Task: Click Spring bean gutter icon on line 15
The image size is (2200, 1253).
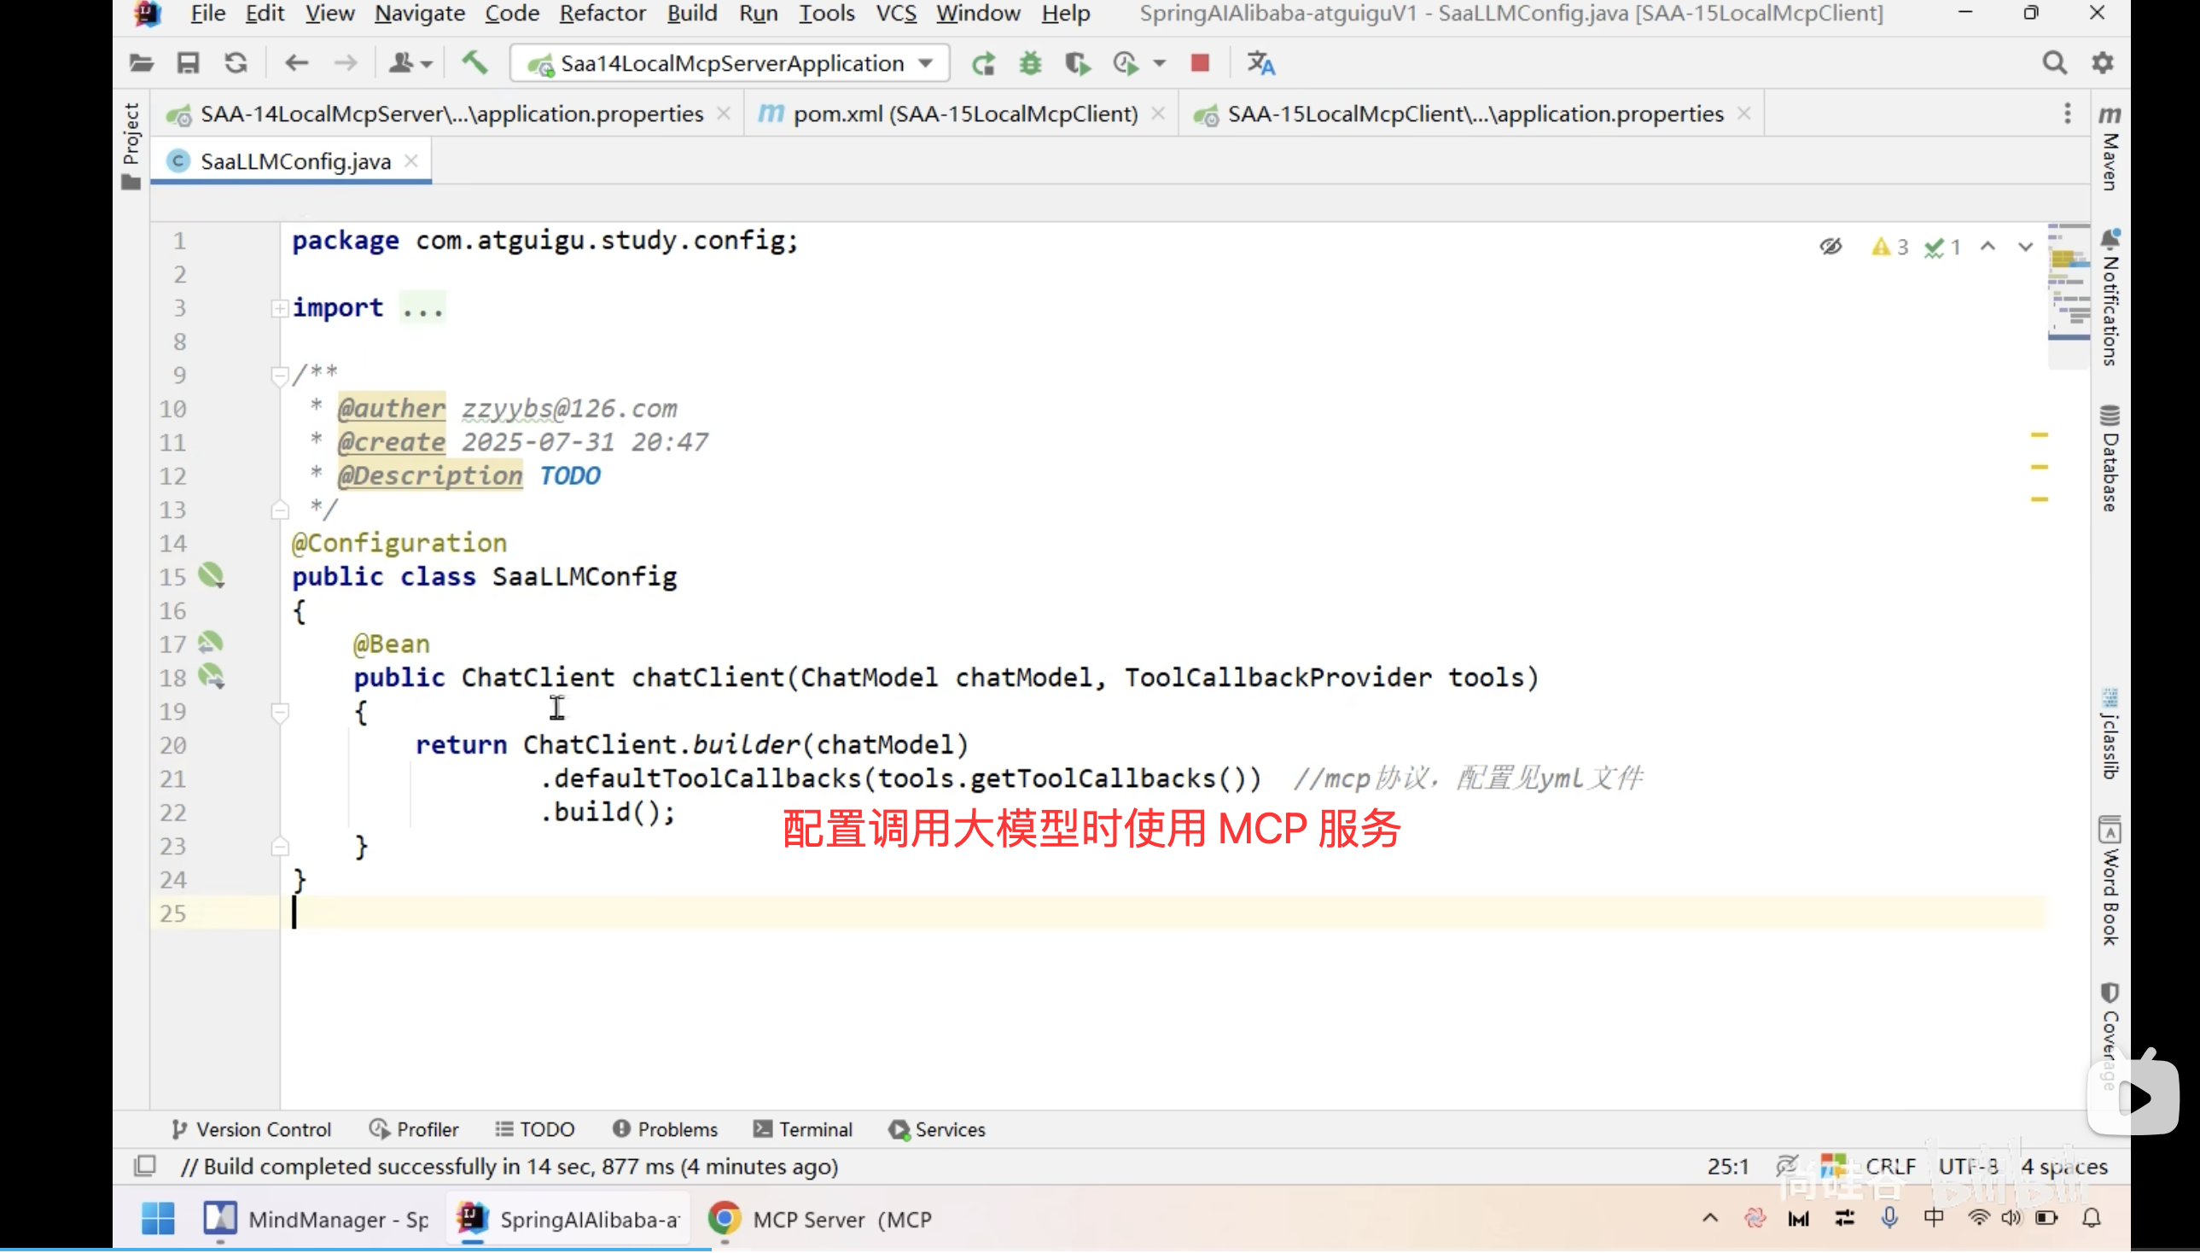Action: 211,576
